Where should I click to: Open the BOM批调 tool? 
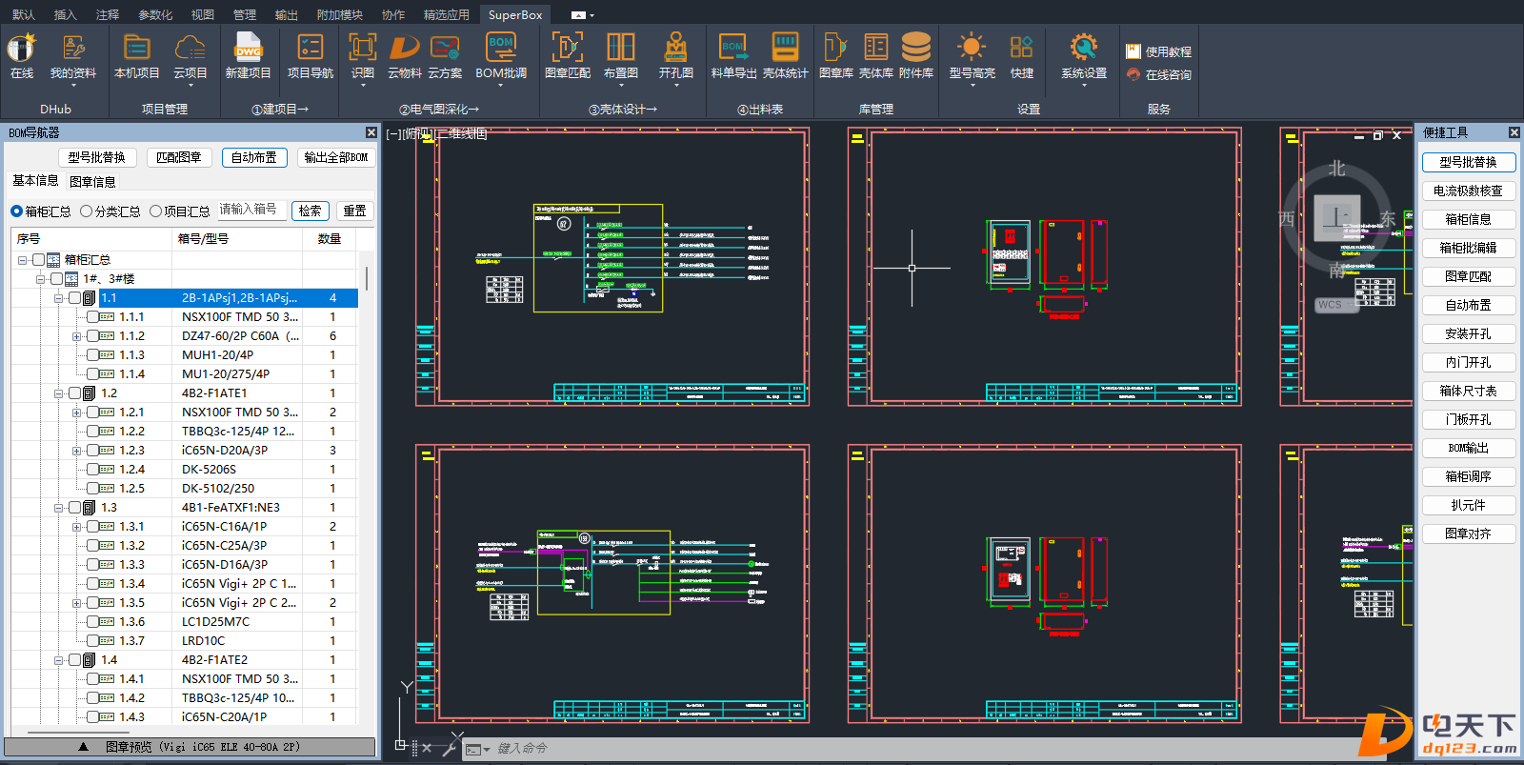501,48
